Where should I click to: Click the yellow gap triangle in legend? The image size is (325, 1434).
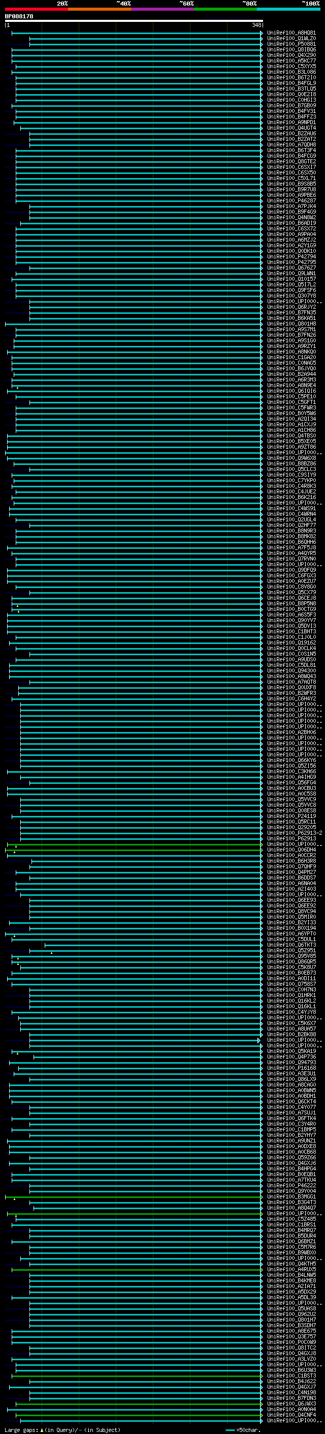pos(42,1429)
